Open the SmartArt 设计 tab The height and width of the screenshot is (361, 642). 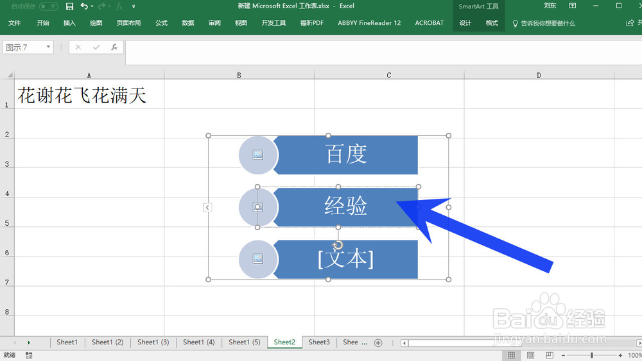(x=465, y=23)
